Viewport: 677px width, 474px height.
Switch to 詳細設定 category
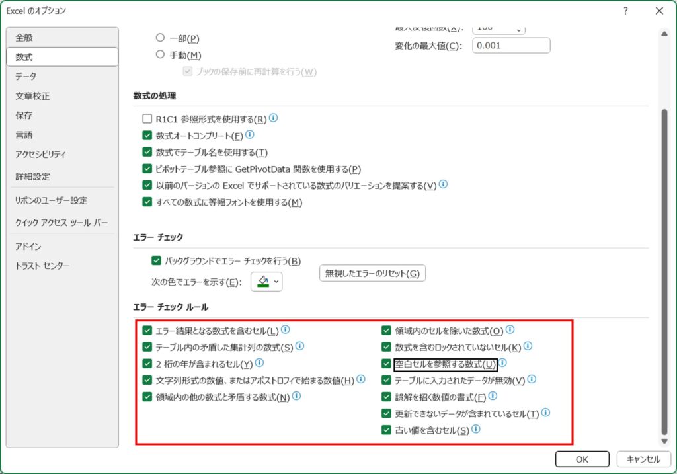point(62,176)
